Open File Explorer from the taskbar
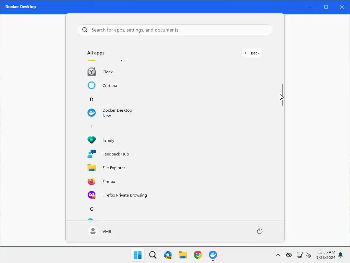 [183, 255]
